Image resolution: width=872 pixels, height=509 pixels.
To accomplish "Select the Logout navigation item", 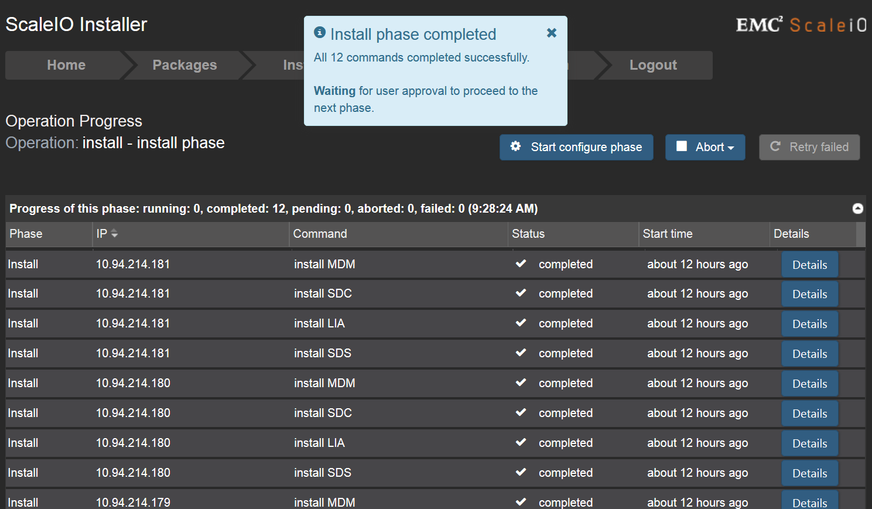I will tap(653, 65).
